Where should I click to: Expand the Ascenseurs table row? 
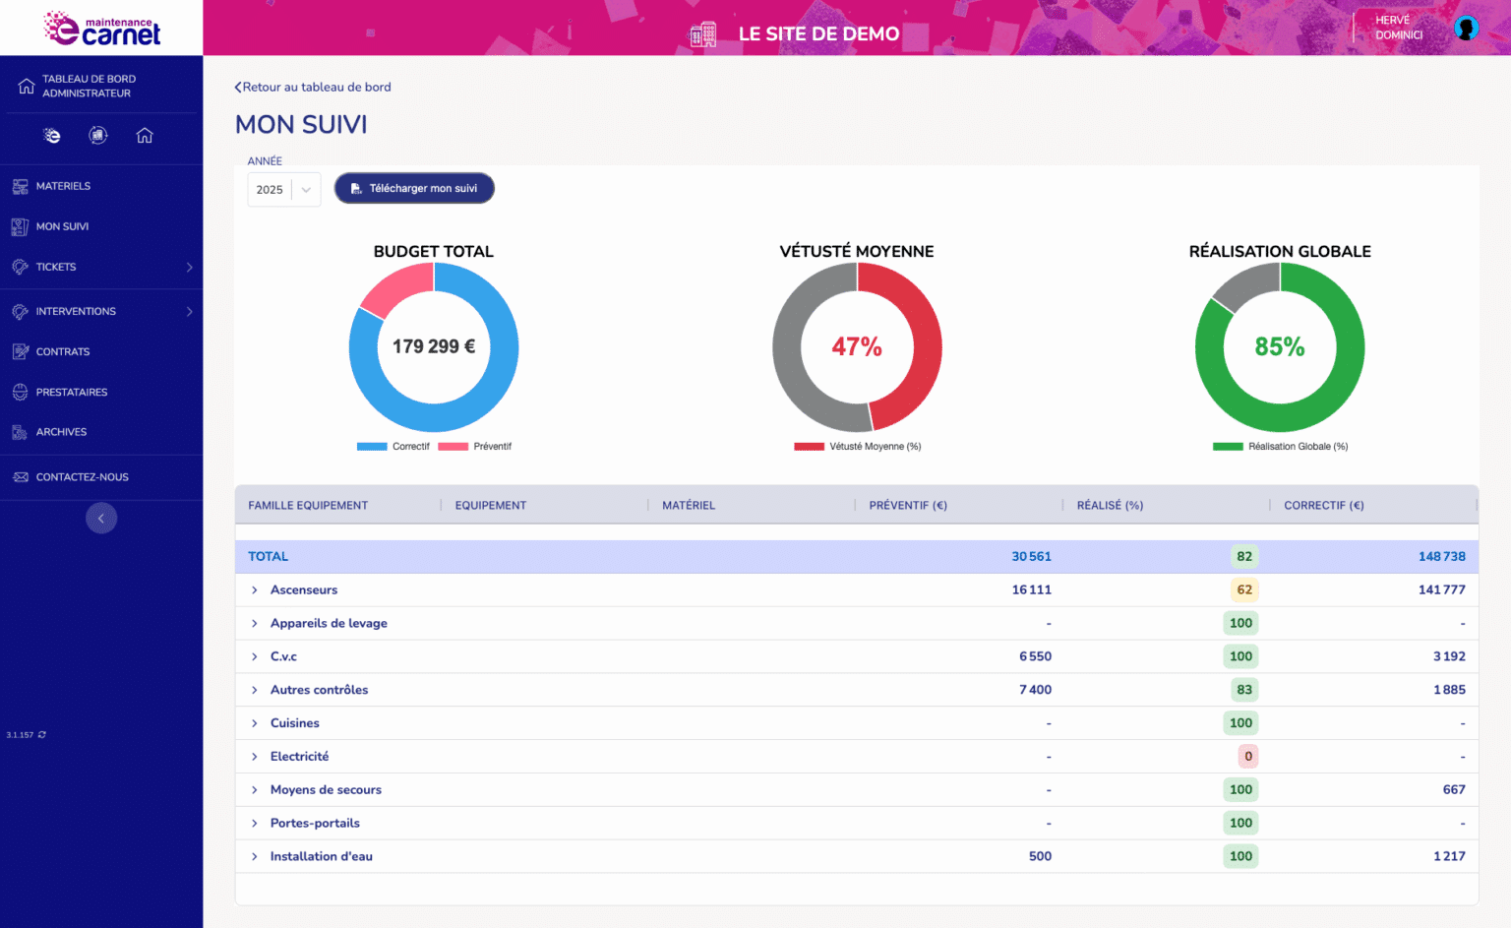[254, 589]
